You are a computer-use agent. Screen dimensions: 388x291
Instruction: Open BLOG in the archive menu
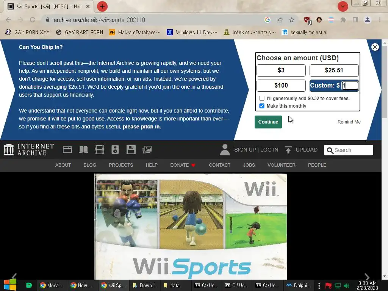click(90, 165)
